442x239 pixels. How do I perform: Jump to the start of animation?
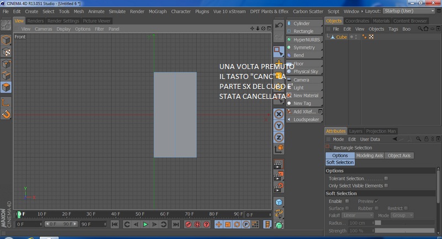(x=114, y=224)
